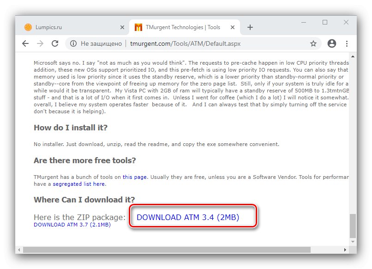Open the user profile avatar icon
The width and height of the screenshot is (372, 269).
pyautogui.click(x=332, y=43)
